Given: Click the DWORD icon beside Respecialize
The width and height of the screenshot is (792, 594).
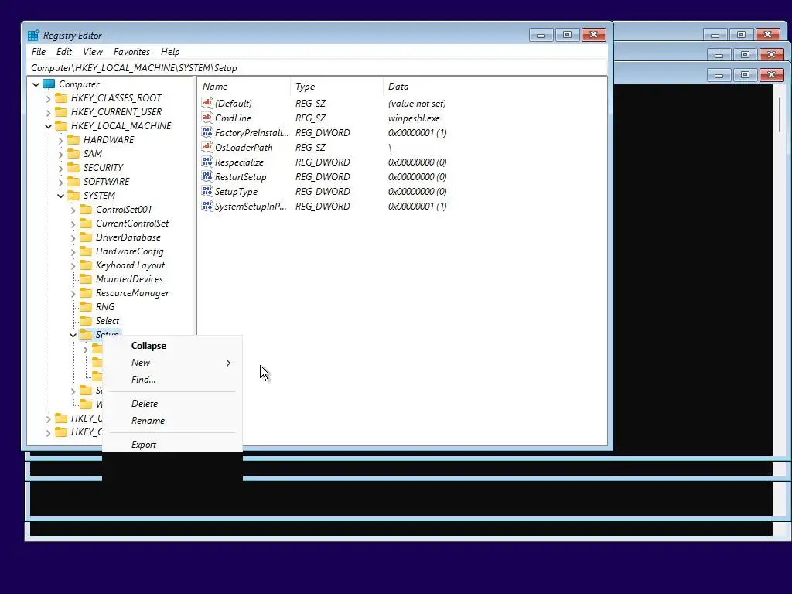Looking at the screenshot, I should 207,162.
